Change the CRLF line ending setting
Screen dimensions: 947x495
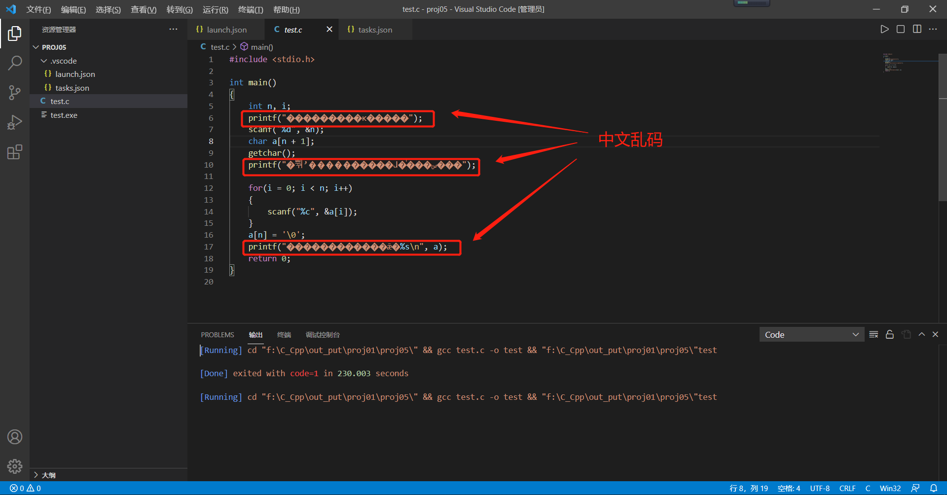[x=847, y=488]
